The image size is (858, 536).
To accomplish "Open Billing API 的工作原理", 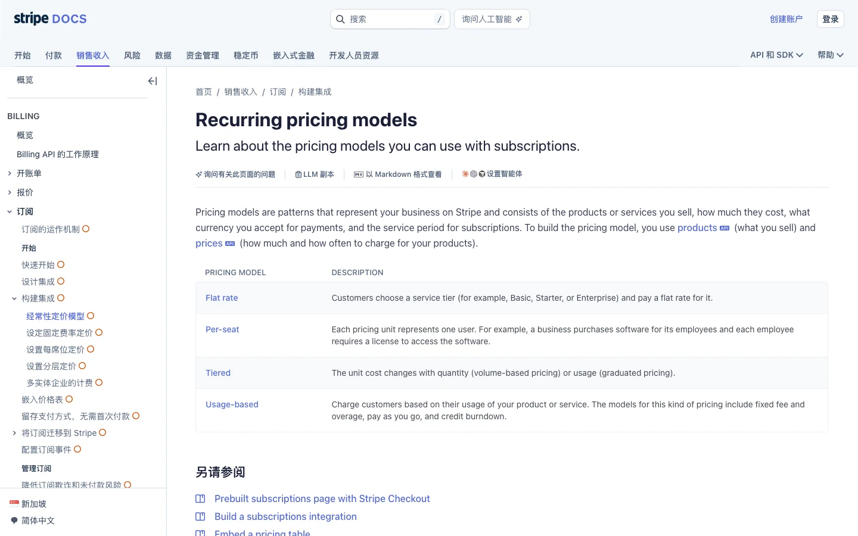I will (x=58, y=154).
